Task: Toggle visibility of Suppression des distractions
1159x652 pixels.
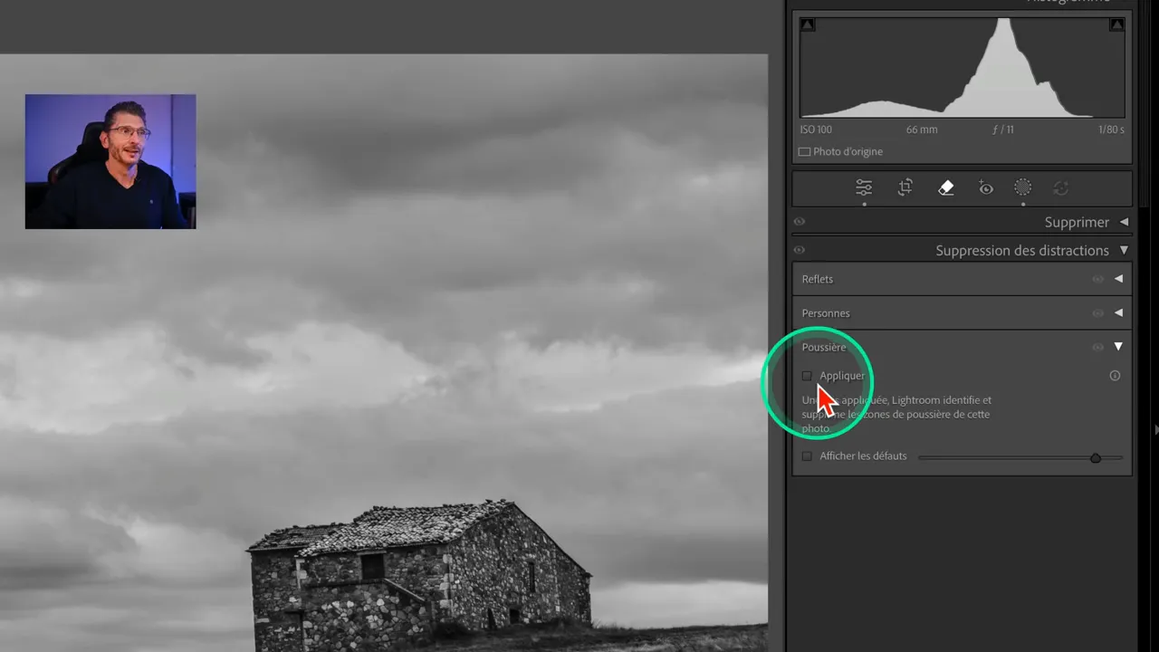Action: [x=800, y=250]
